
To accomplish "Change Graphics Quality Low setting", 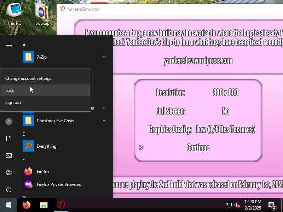I will tap(225, 129).
